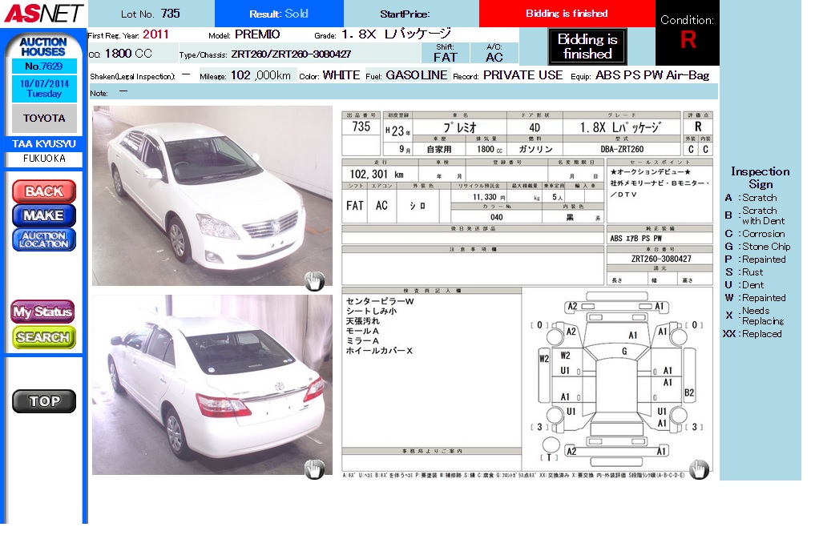Select the TOYOTA maker label
Image resolution: width=815 pixels, height=559 pixels.
tap(44, 119)
